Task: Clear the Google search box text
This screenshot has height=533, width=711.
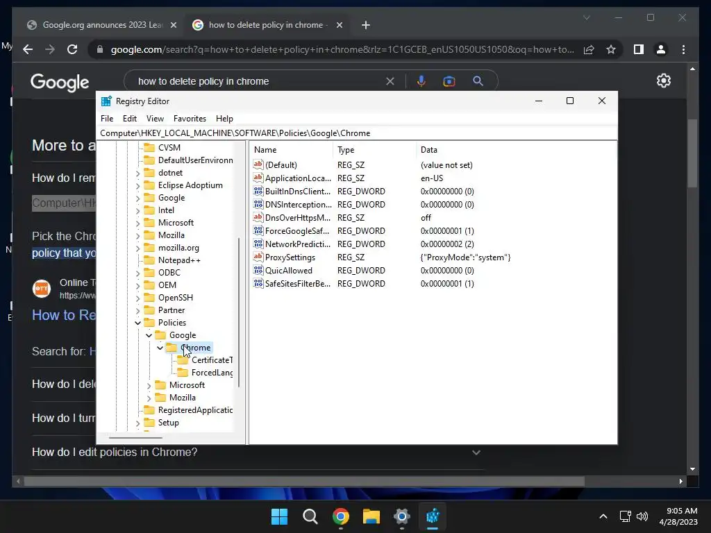Action: tap(390, 81)
